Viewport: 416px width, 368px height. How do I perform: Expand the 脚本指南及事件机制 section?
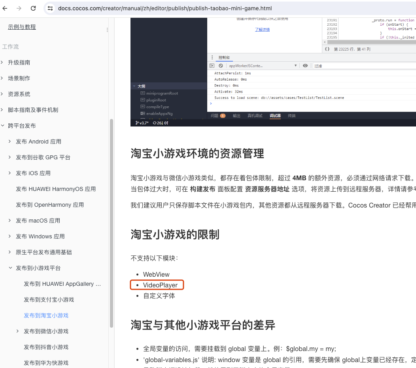coord(2,110)
